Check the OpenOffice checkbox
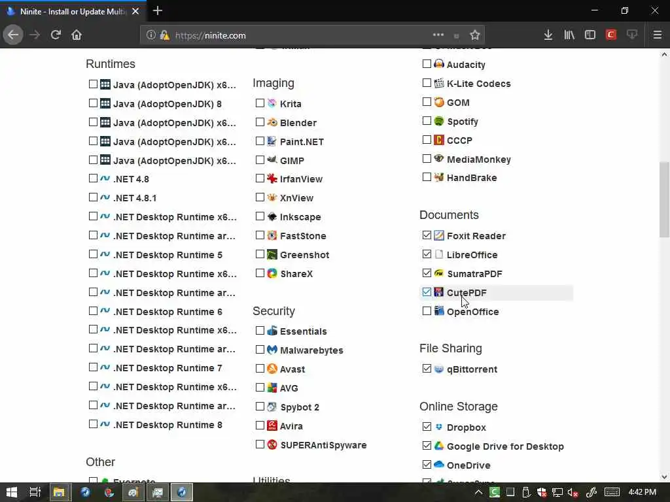670x502 pixels. click(x=427, y=310)
